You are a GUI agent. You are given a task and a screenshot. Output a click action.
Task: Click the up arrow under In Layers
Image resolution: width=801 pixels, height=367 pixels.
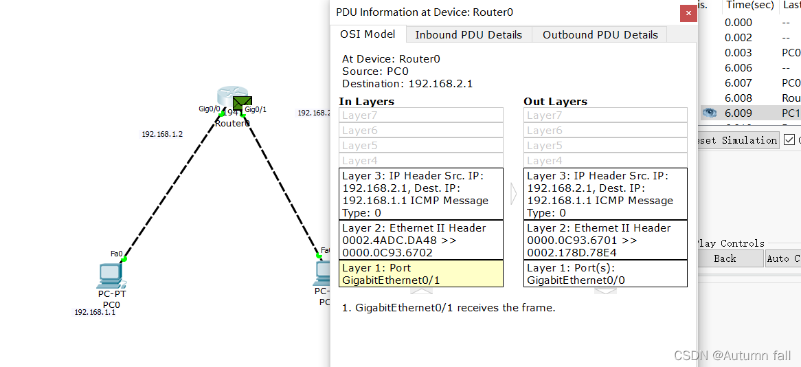click(x=421, y=291)
